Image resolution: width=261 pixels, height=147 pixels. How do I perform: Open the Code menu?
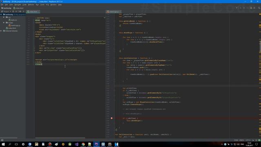point(24,4)
